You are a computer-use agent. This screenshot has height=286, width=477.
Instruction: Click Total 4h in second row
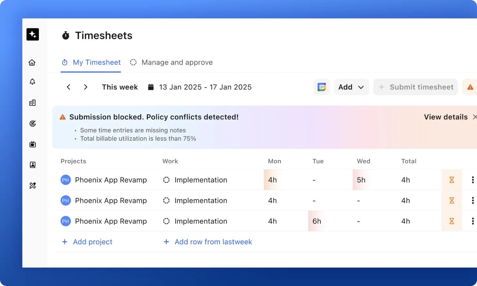tap(405, 200)
